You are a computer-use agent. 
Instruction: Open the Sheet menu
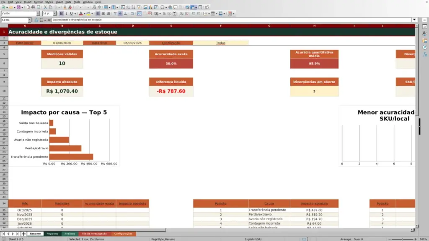pyautogui.click(x=59, y=2)
